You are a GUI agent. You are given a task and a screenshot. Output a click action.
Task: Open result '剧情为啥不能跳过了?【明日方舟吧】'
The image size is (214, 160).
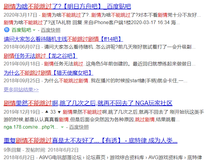click(67, 6)
